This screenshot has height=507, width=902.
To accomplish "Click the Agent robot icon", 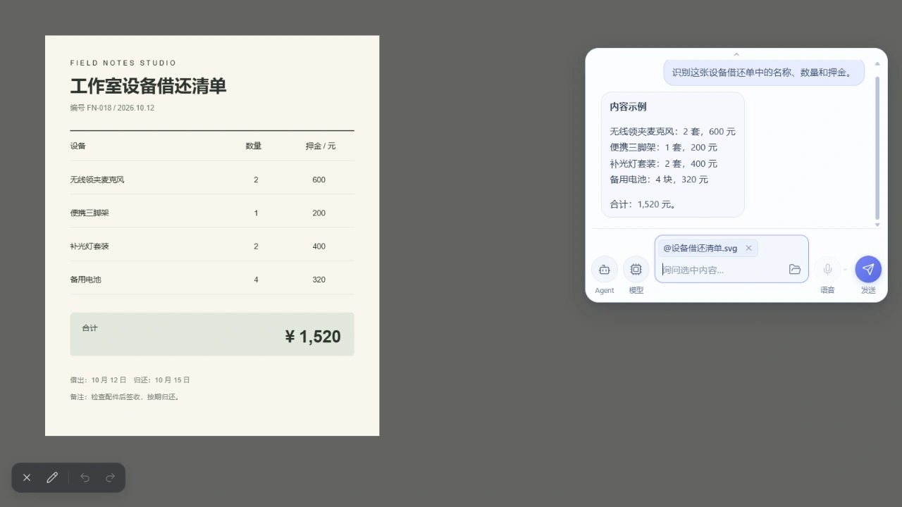I will 604,269.
